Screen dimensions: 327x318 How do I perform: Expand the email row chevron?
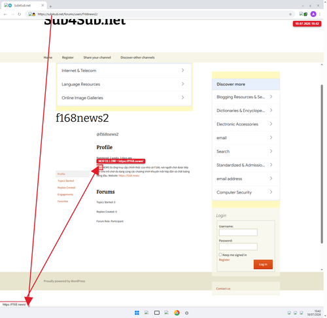tap(271, 137)
